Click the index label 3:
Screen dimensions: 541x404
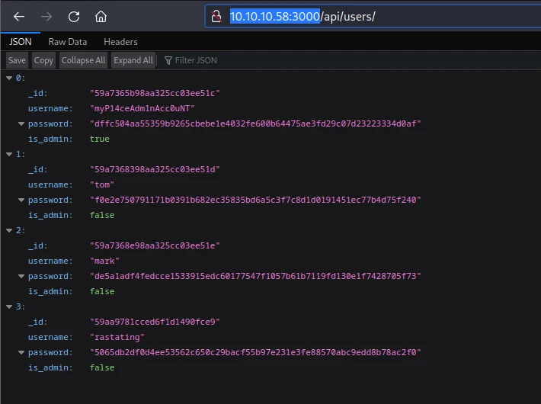21,306
